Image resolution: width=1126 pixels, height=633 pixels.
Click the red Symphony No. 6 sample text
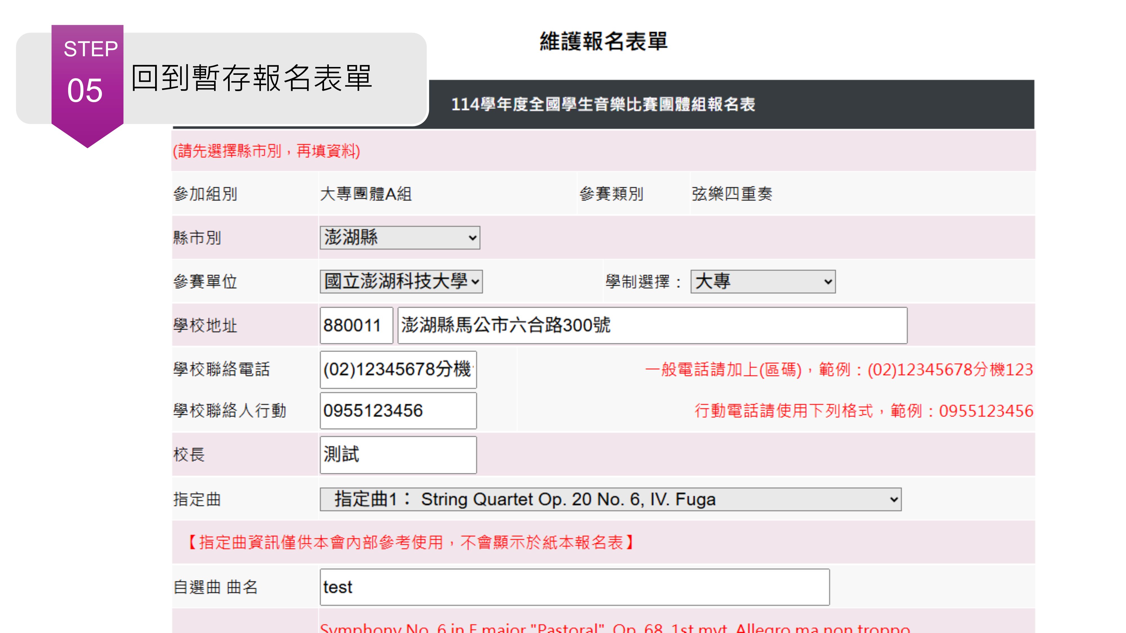pos(614,628)
